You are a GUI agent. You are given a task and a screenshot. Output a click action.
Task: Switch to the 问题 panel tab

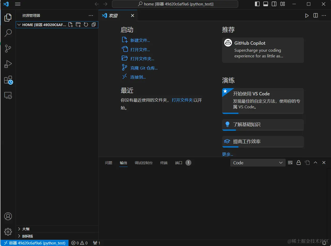[109, 163]
